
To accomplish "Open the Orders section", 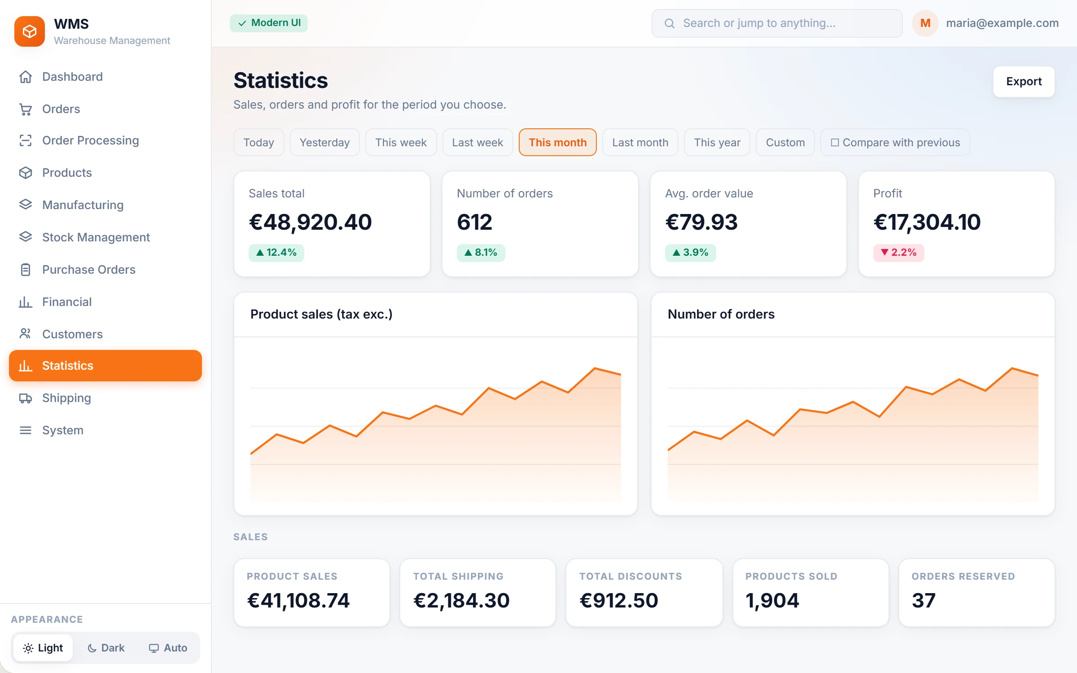I will 105,109.
